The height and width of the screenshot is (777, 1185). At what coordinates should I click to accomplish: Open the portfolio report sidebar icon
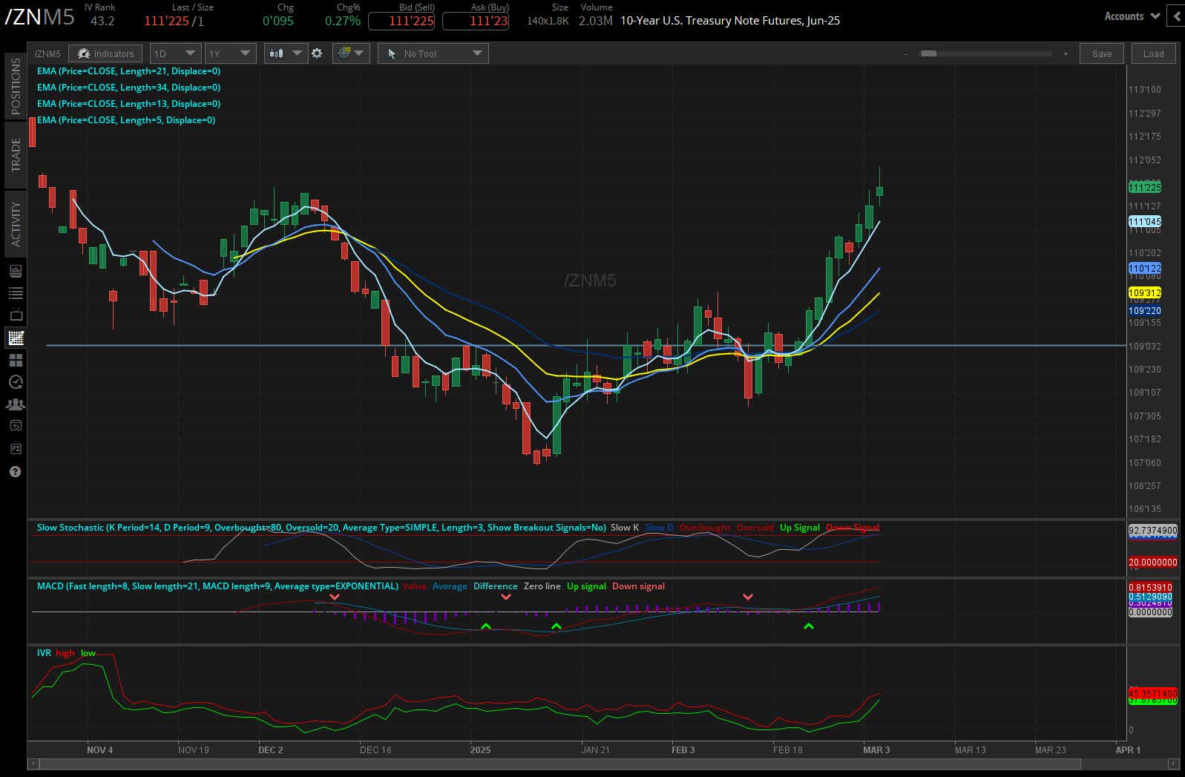pos(16,271)
